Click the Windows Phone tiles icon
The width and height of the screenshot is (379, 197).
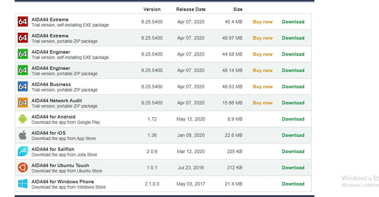coord(22,184)
